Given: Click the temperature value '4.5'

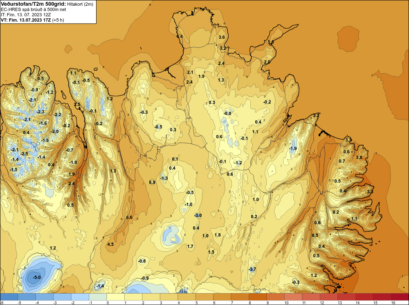Looking at the screenshot, I should click(x=110, y=244).
